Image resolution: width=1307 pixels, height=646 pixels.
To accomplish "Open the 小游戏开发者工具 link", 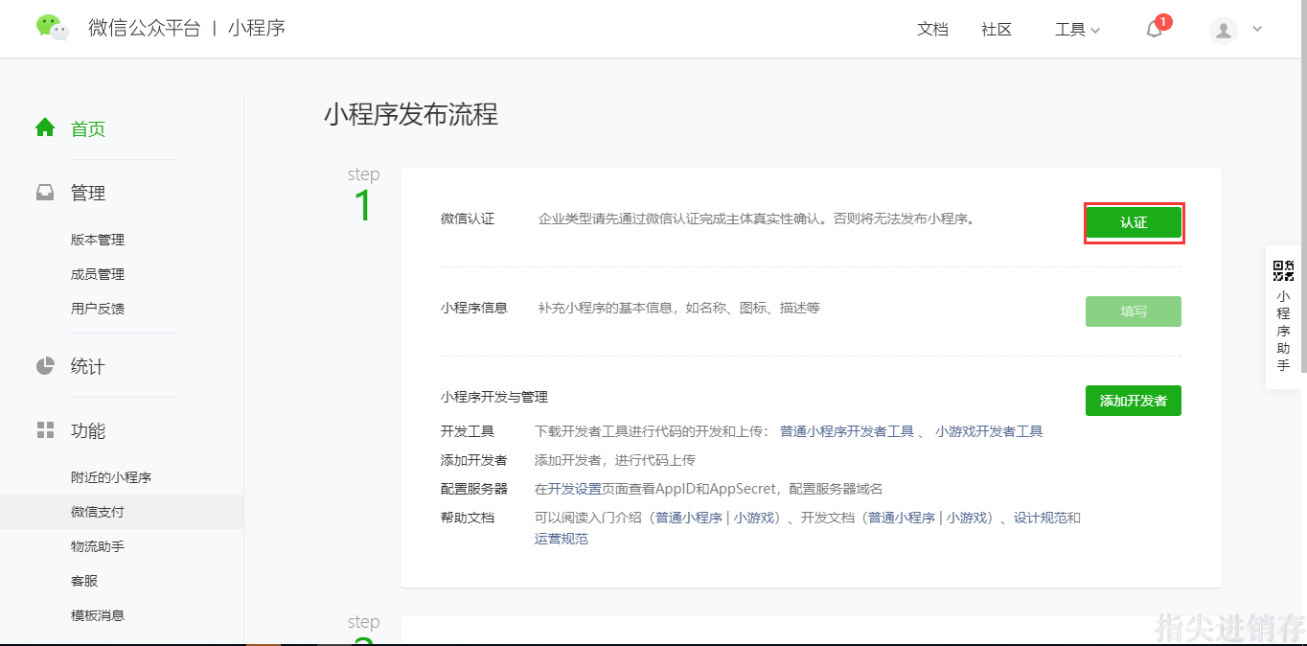I will coord(989,431).
